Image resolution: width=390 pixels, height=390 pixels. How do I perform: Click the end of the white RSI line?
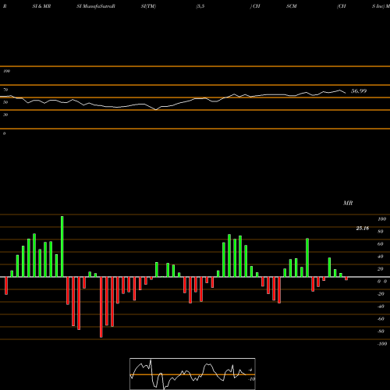coord(346,93)
